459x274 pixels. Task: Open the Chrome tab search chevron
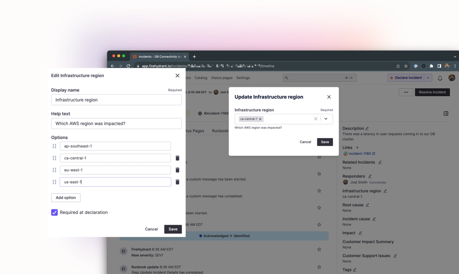click(455, 57)
